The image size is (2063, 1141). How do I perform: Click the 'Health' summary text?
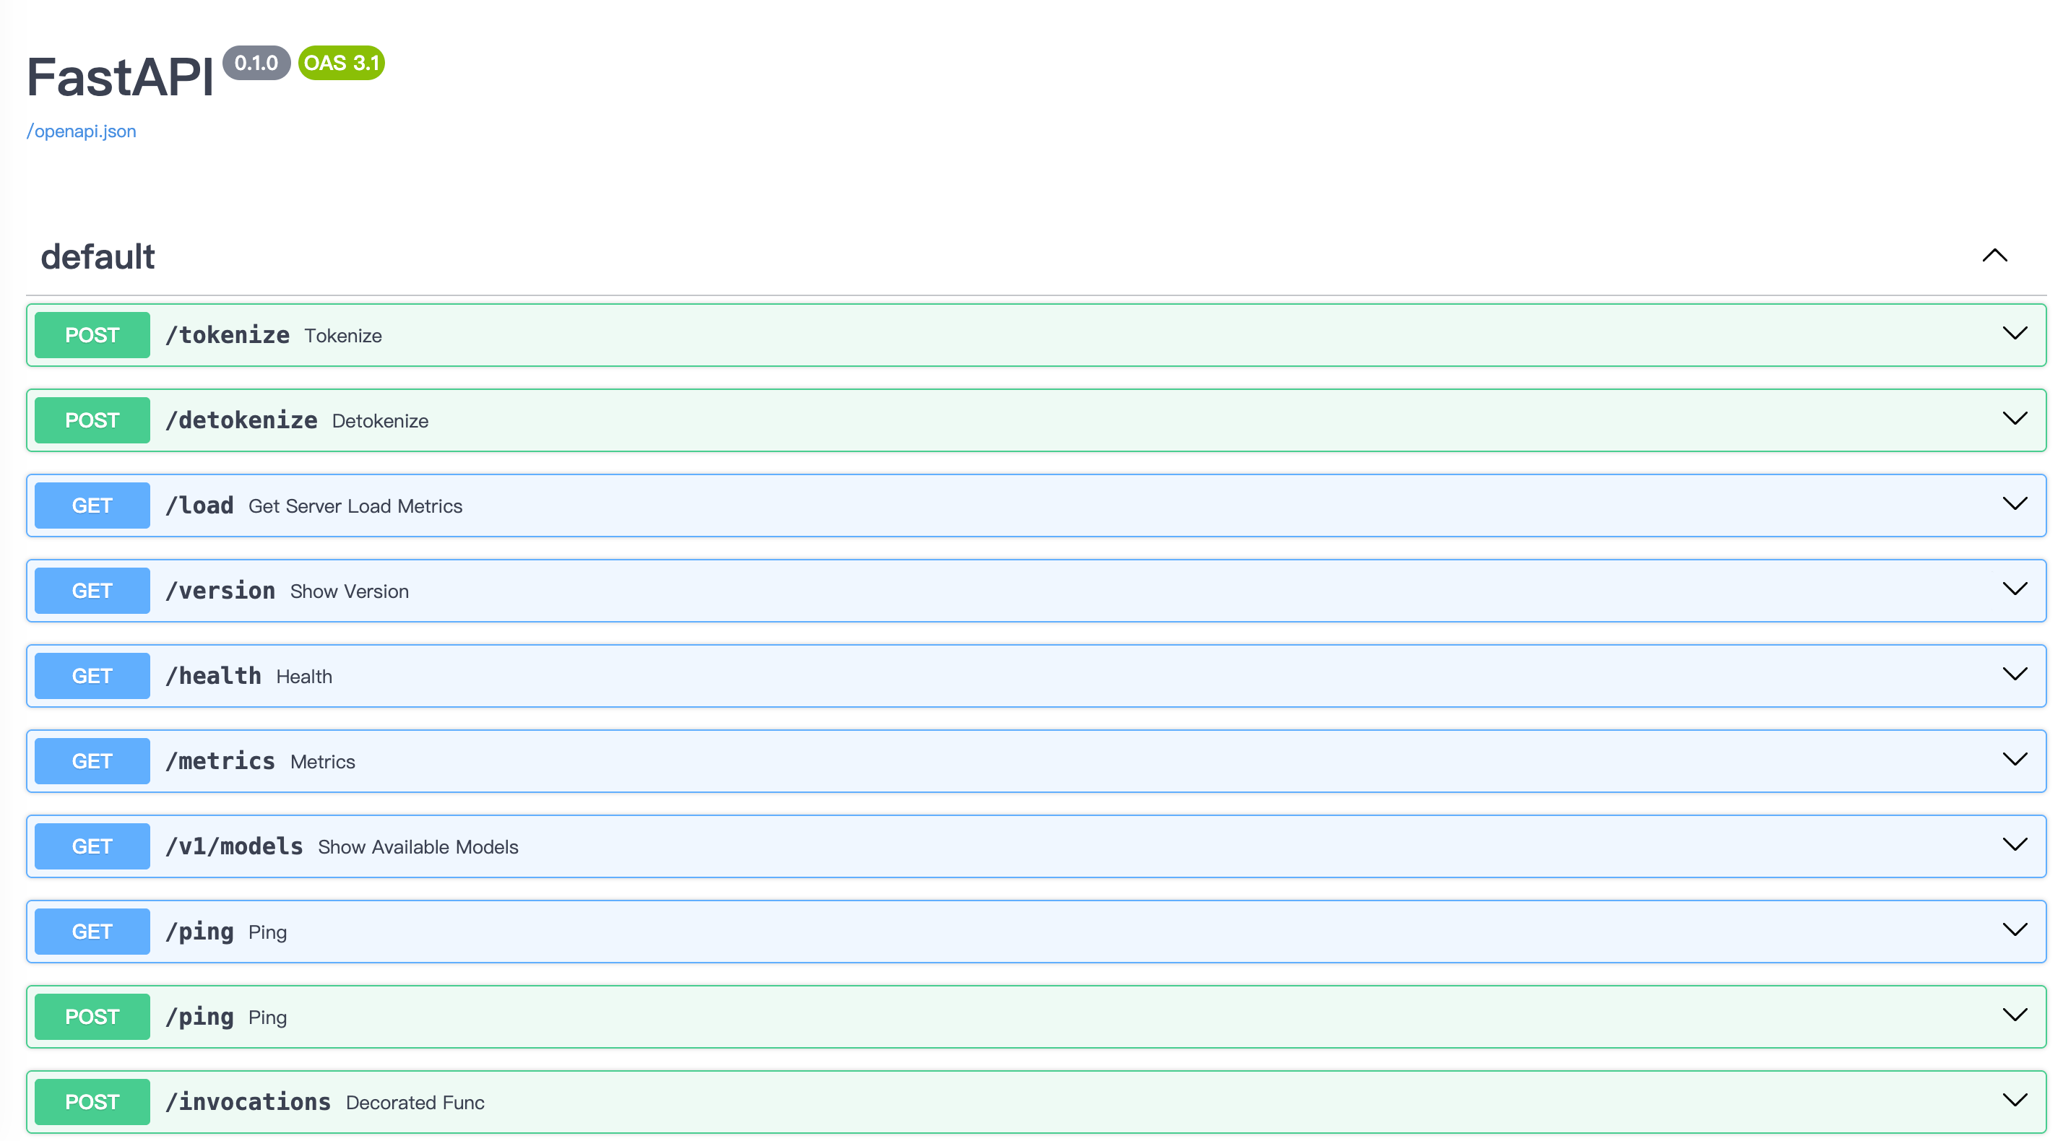[x=304, y=677]
